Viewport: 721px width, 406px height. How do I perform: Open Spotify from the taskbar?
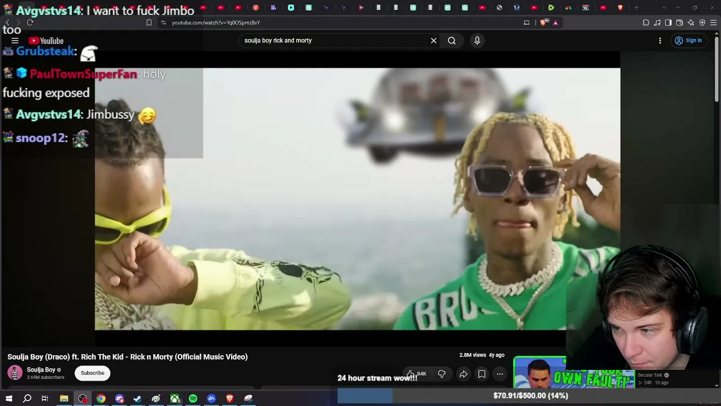(x=193, y=399)
